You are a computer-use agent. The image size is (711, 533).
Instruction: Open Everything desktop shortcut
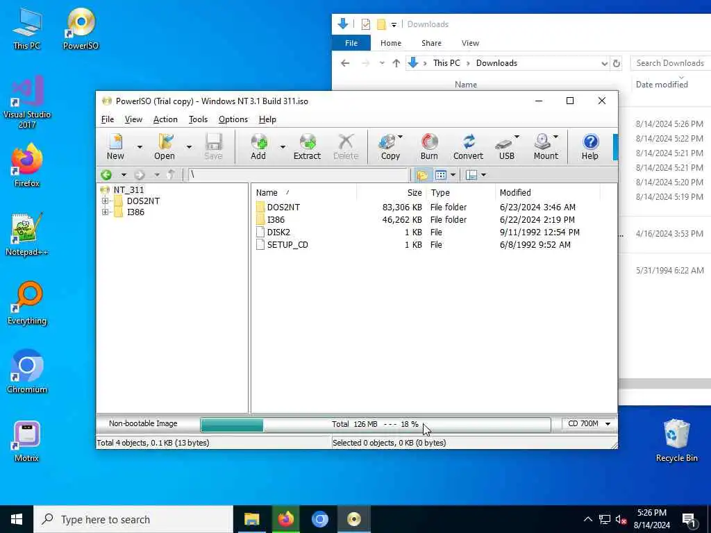[x=27, y=303]
